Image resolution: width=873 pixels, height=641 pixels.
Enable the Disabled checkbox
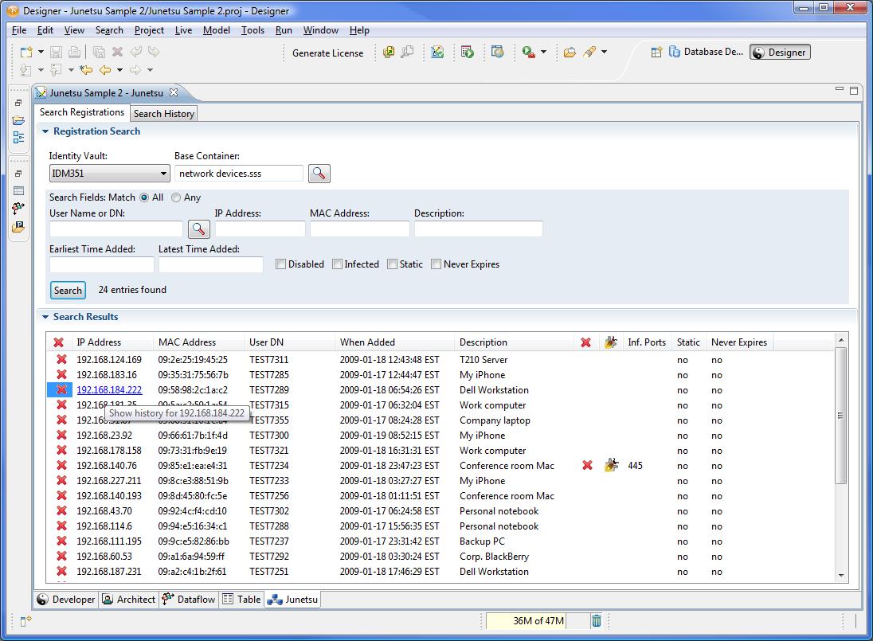[280, 264]
